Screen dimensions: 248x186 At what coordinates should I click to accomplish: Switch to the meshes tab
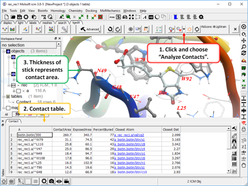tap(48, 23)
